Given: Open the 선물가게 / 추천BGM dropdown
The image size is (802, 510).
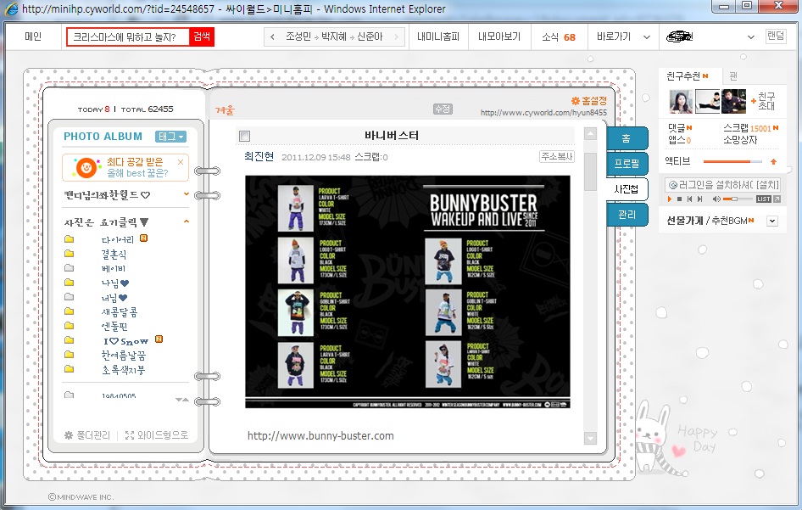Looking at the screenshot, I should click(x=772, y=221).
